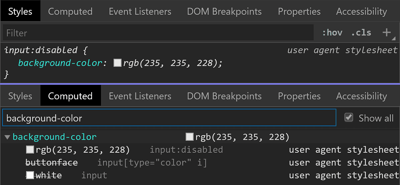Open Properties tab in the bottom panel
The width and height of the screenshot is (400, 185).
click(299, 96)
